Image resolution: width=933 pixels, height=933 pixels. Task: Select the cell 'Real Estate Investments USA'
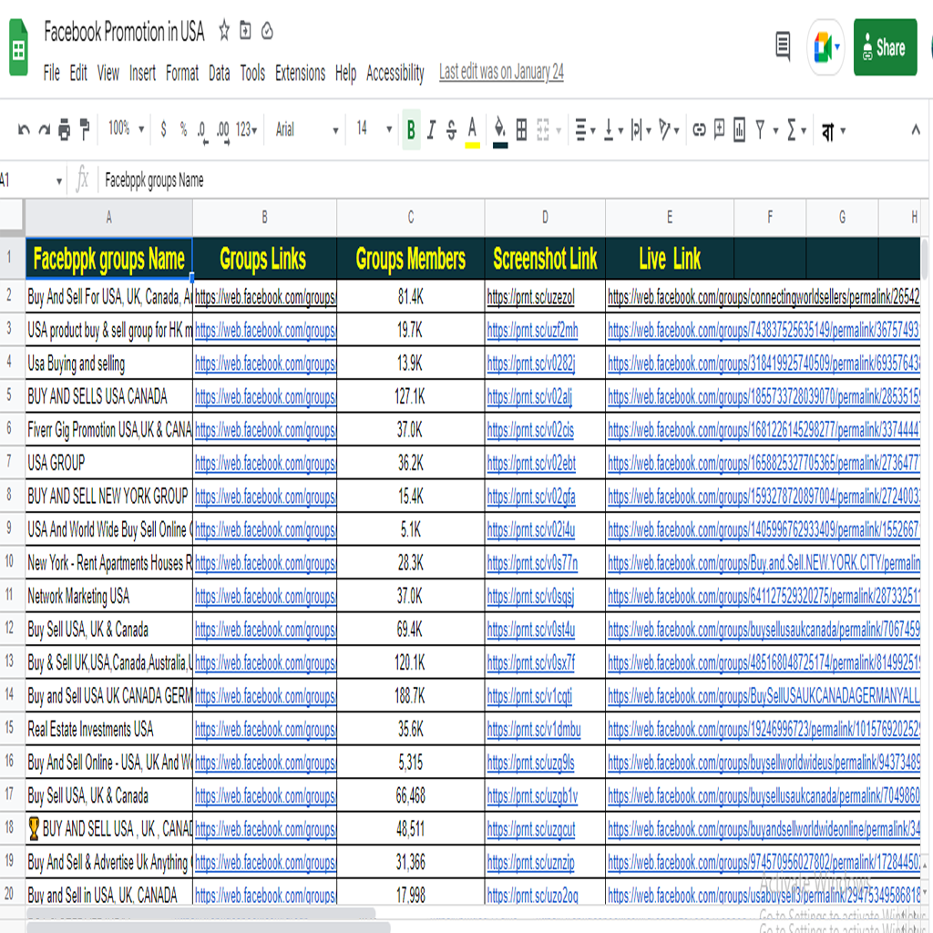coord(109,730)
